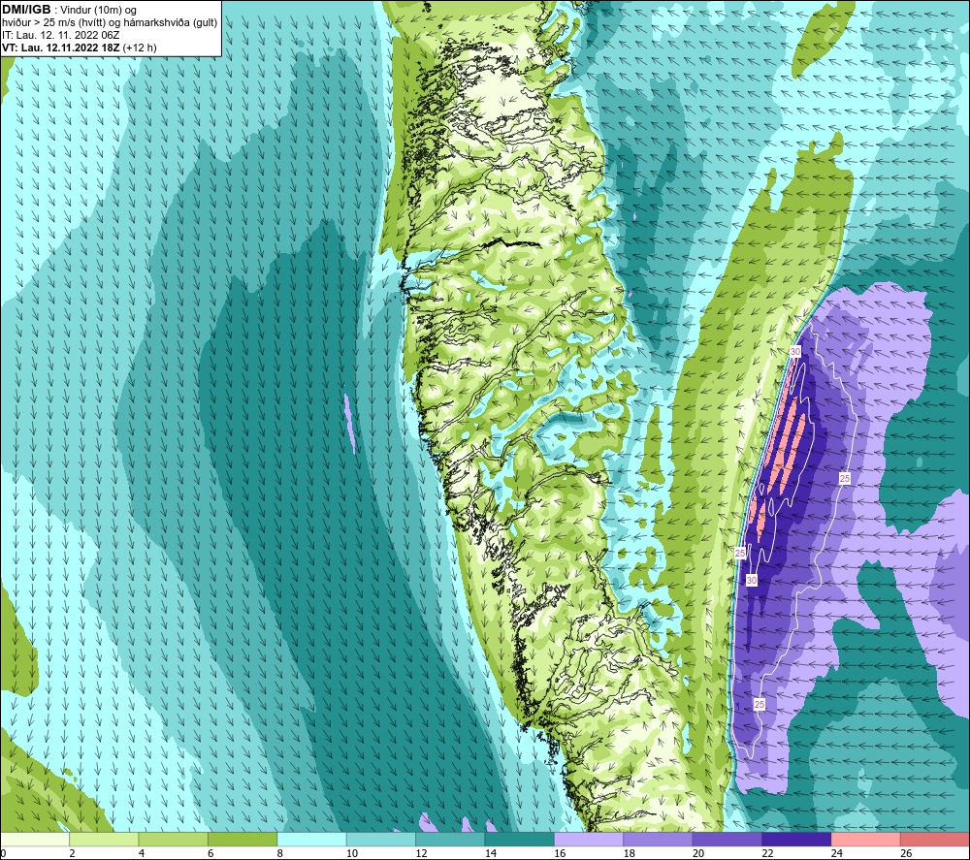This screenshot has height=860, width=970.
Task: Click the "25" contour label beside the coastline
Action: [740, 553]
